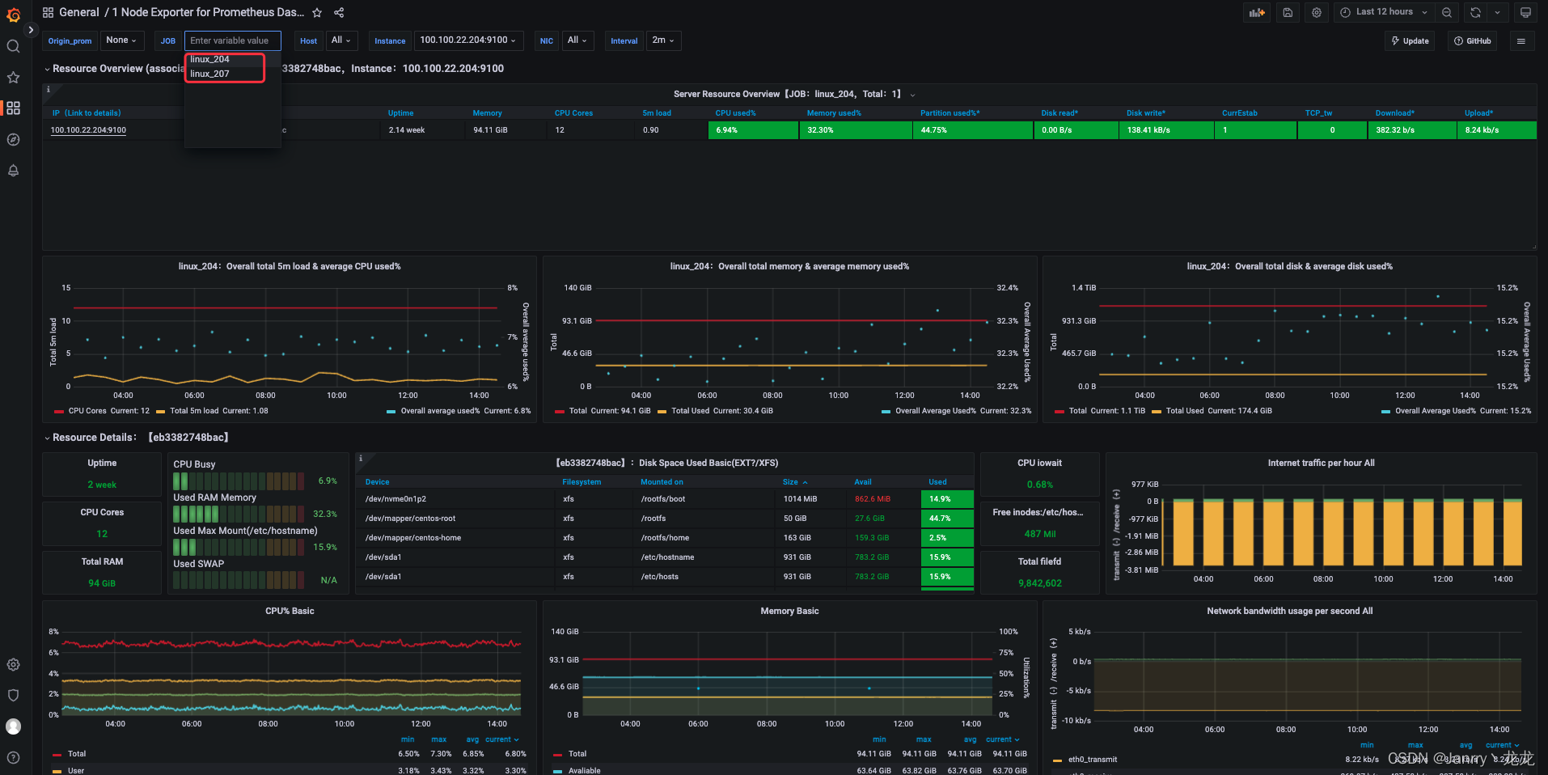Mark dashboard as favorite with star

[317, 12]
